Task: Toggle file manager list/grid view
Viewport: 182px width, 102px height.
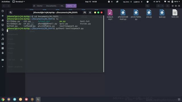Action: pos(158,6)
